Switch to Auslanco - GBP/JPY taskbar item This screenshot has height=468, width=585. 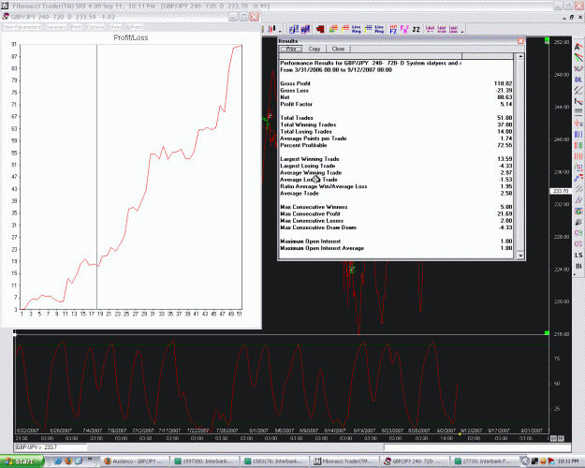135,461
